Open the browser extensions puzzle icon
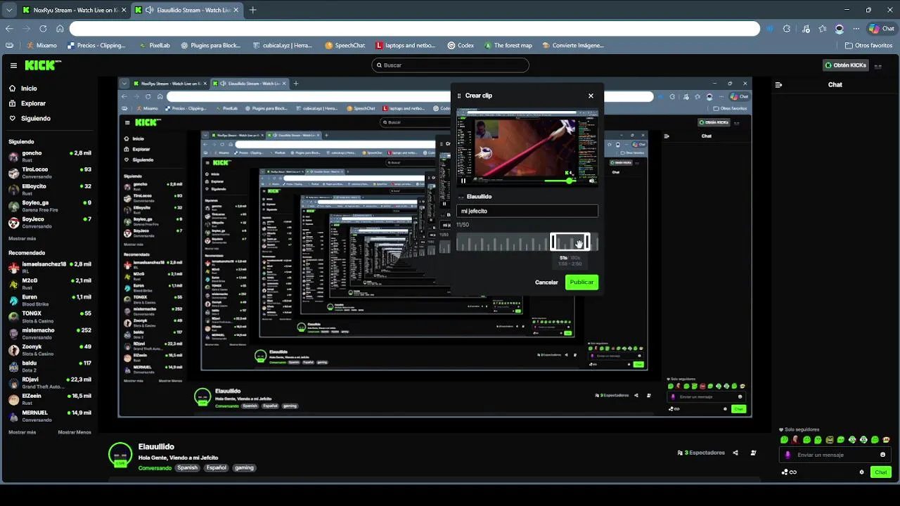The image size is (900, 506). [787, 29]
